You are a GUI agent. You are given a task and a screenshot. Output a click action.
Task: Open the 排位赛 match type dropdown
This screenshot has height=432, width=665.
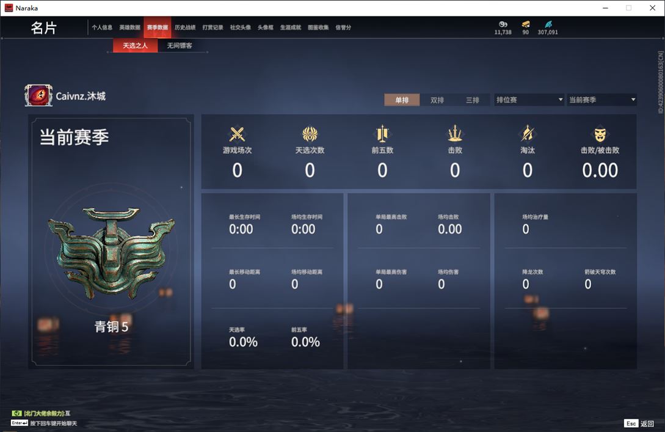[x=529, y=100]
